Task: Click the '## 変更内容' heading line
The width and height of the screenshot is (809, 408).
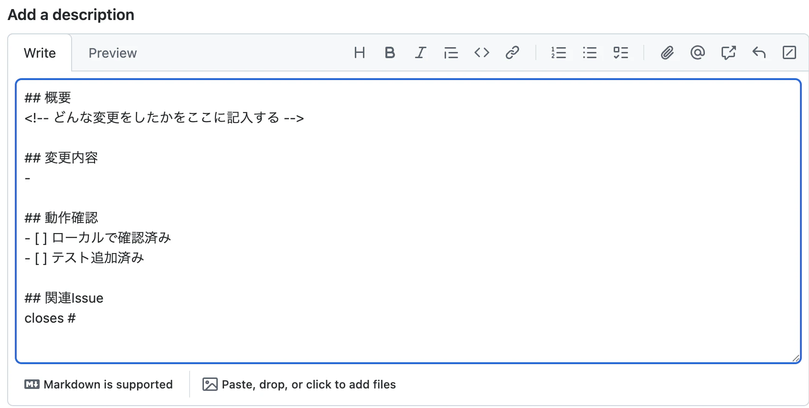Action: coord(61,158)
